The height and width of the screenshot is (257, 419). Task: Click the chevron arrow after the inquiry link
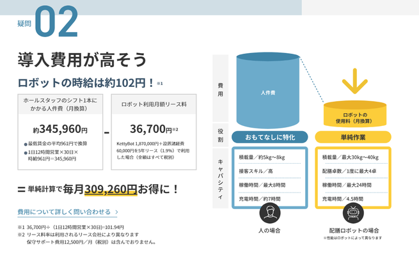(116, 212)
